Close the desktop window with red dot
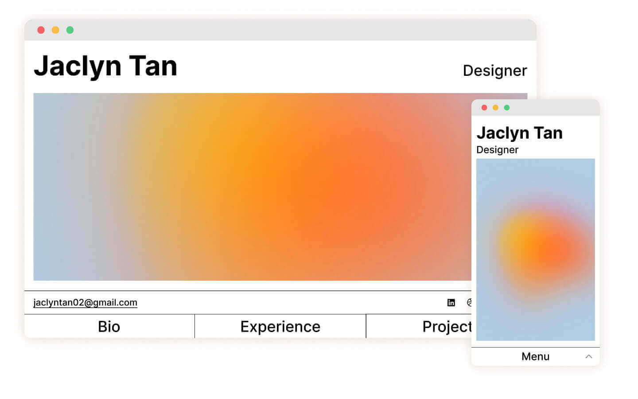Viewport: 638px width, 399px height. (x=41, y=30)
